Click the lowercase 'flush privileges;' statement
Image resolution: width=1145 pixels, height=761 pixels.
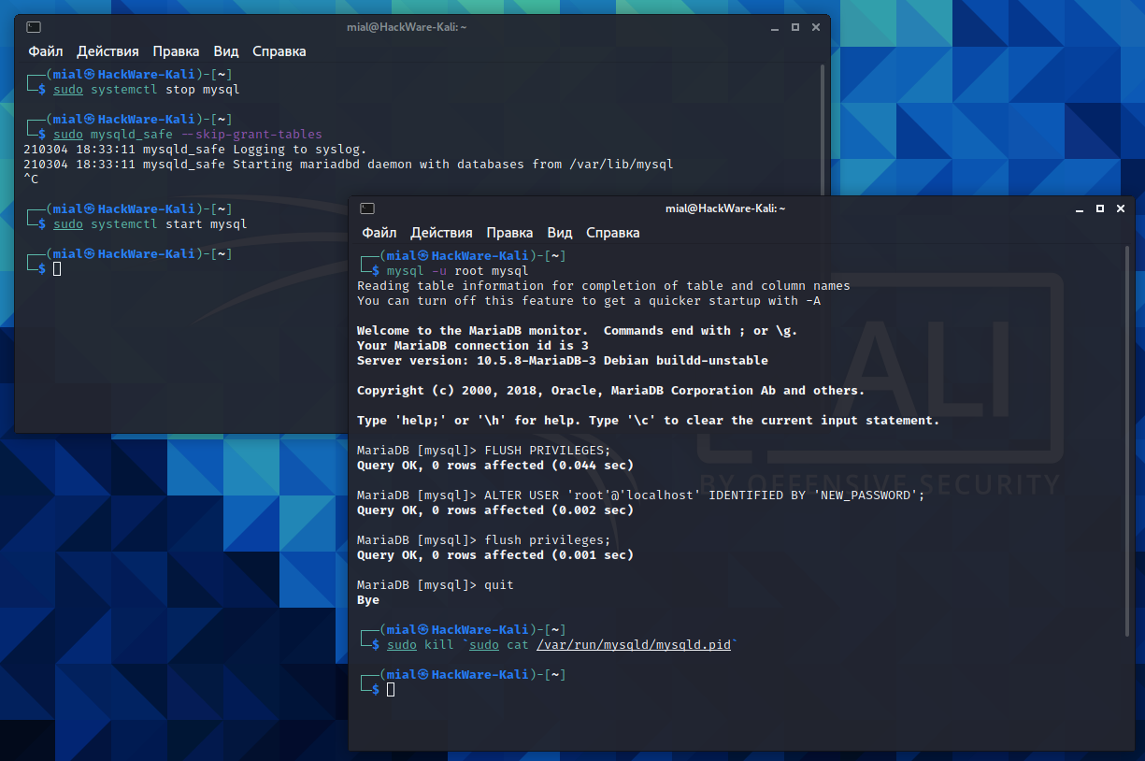[548, 540]
